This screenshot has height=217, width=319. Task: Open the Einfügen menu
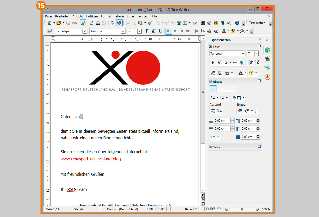coord(92,16)
